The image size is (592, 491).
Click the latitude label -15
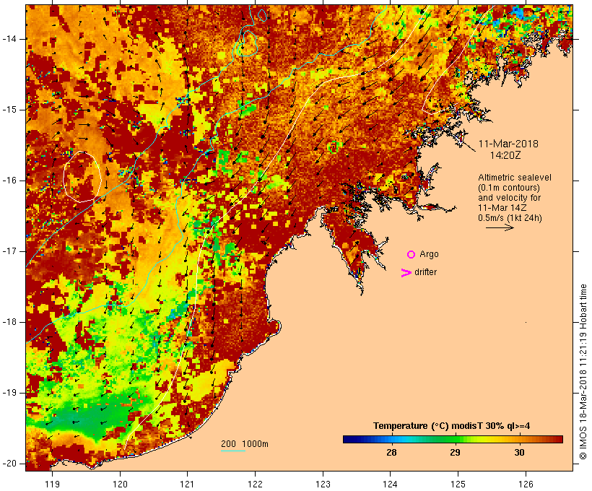coord(9,110)
